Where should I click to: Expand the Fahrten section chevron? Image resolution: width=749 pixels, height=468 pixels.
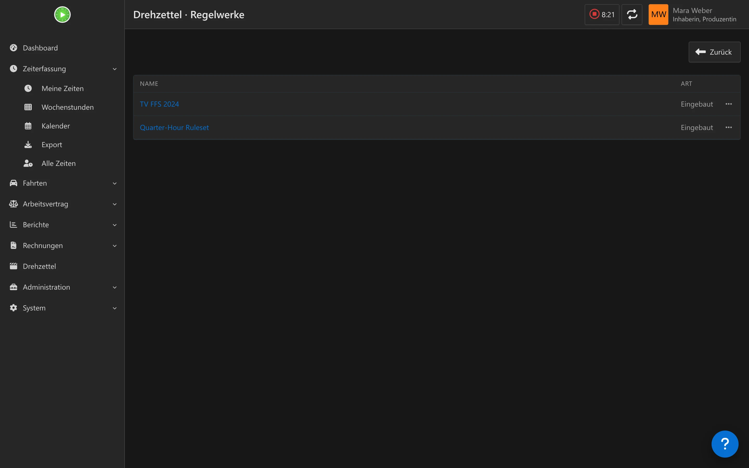coord(114,184)
